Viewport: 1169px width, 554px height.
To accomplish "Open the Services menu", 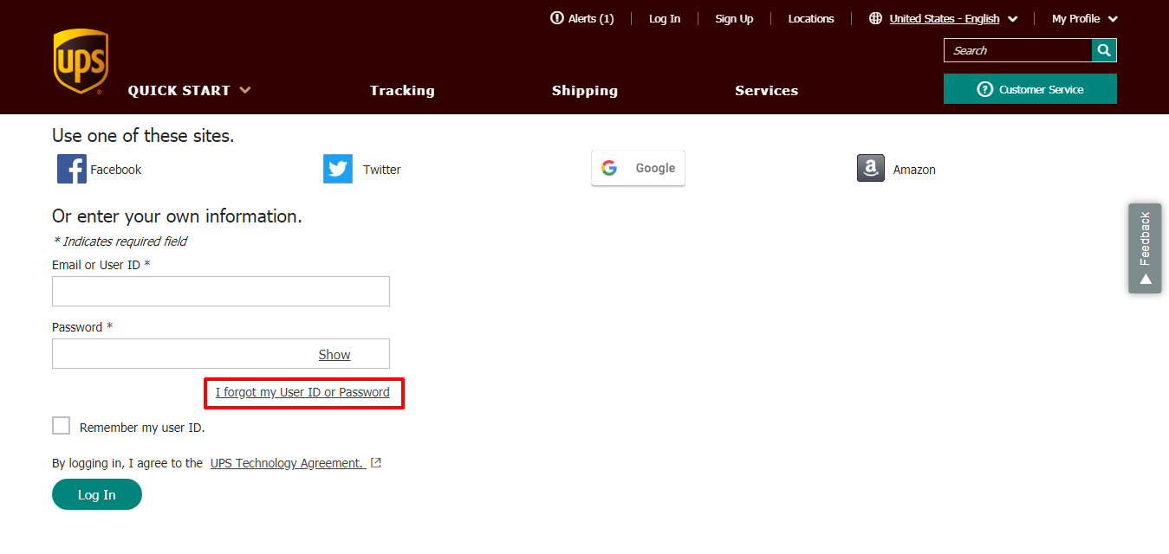I will point(767,90).
